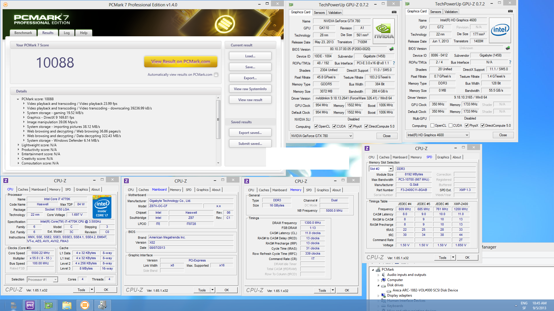The width and height of the screenshot is (554, 311).
Task: Click Submit saved... button
Action: pos(250,144)
